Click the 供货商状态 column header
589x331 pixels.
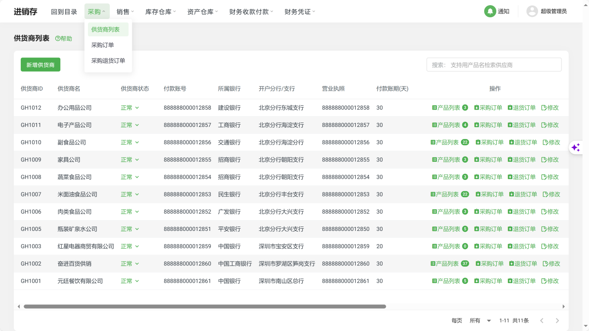(x=135, y=88)
